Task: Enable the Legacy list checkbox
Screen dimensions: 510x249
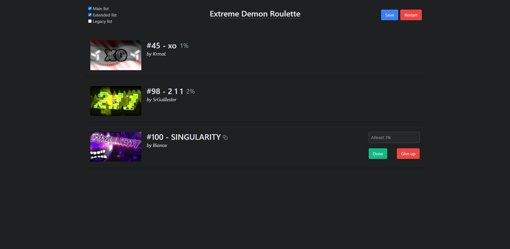Action: click(90, 21)
